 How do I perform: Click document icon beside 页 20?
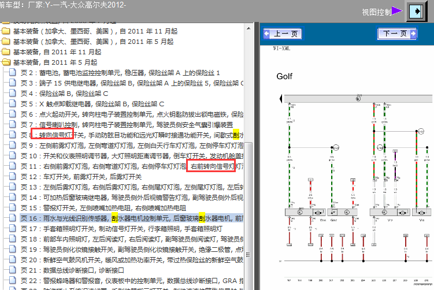(x=13, y=259)
